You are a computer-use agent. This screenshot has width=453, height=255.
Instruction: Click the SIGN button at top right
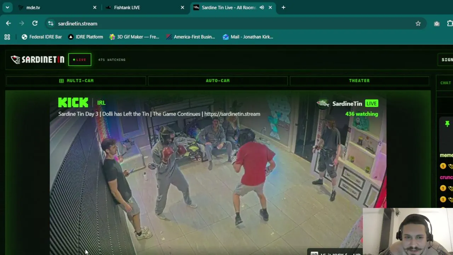point(446,59)
